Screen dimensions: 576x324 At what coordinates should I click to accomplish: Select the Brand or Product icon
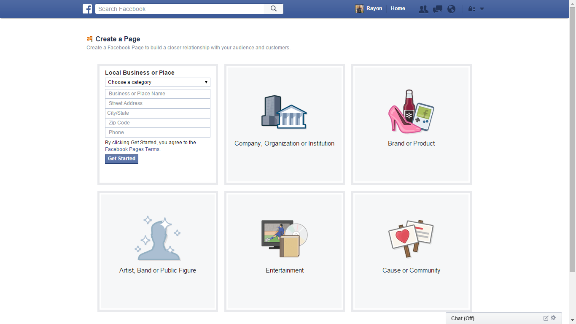click(x=411, y=111)
